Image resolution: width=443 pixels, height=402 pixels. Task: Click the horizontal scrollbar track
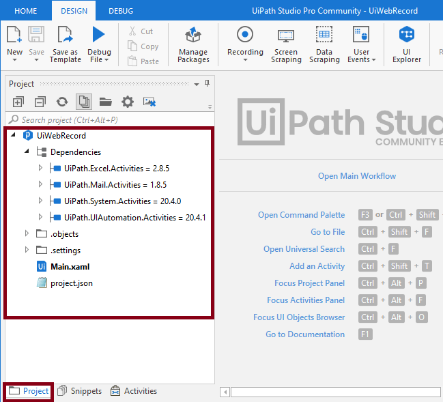point(337,392)
